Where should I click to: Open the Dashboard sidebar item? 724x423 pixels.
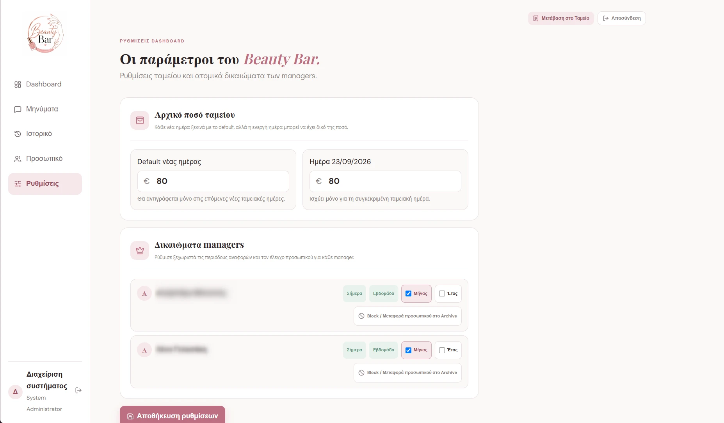point(45,84)
